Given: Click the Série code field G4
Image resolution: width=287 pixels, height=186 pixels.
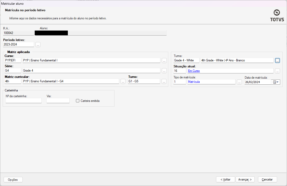Looking at the screenshot, I should click(x=13, y=71).
